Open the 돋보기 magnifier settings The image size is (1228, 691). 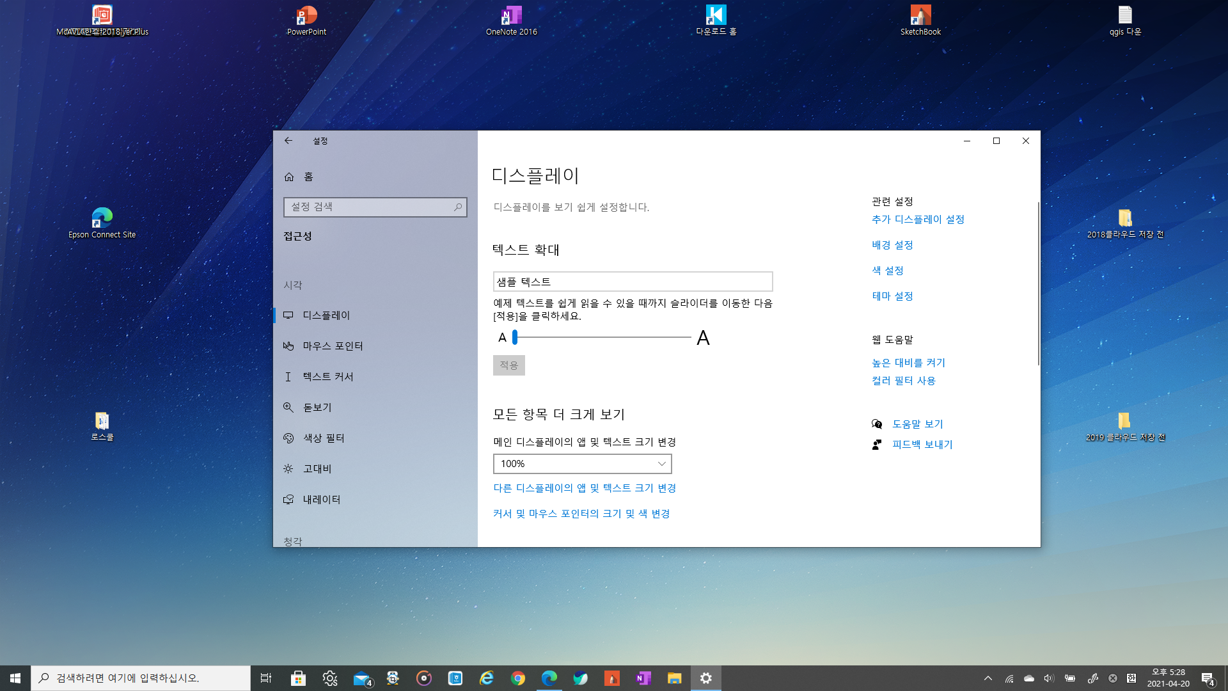coord(317,408)
